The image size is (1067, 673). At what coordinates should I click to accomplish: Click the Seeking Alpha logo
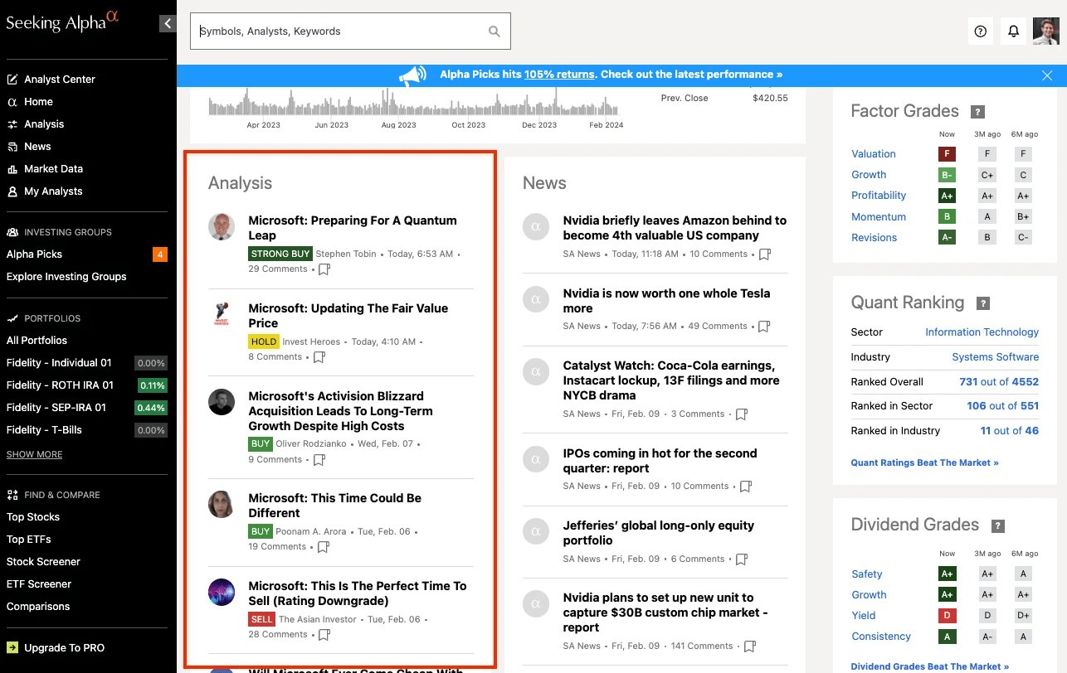pyautogui.click(x=62, y=22)
